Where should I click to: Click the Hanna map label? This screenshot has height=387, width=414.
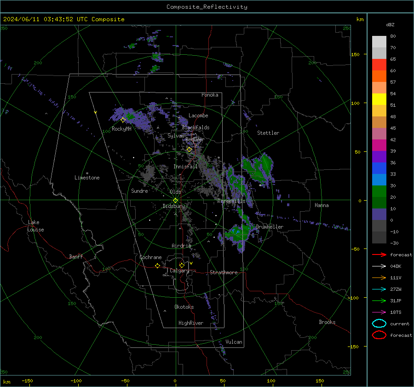(x=322, y=205)
